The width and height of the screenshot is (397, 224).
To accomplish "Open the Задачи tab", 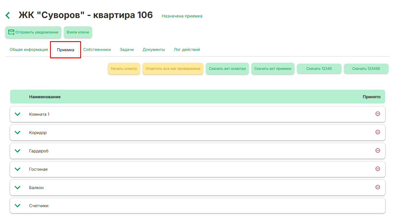I will click(x=127, y=50).
